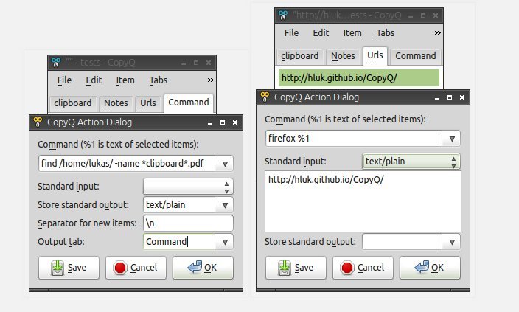519x312 pixels.
Task: Click the scissors icon in the left Action Dialog title bar
Action: [38, 122]
